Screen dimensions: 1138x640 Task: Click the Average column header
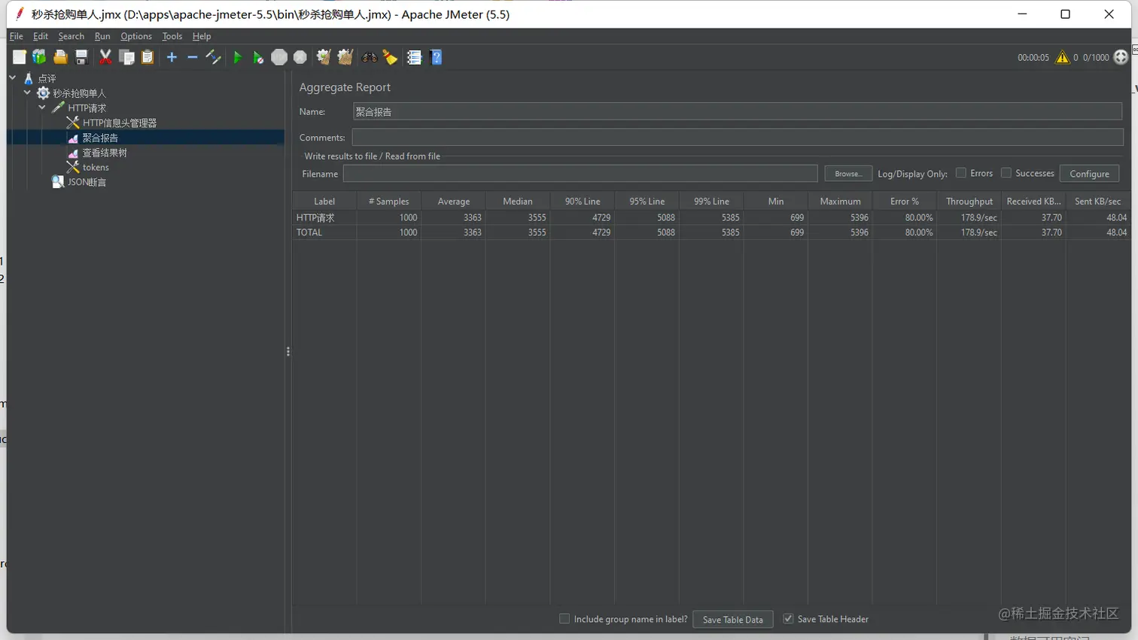454,202
